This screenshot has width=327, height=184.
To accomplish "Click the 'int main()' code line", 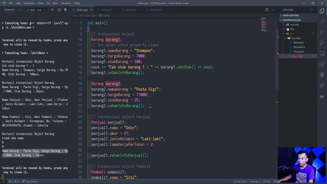I will [98, 23].
